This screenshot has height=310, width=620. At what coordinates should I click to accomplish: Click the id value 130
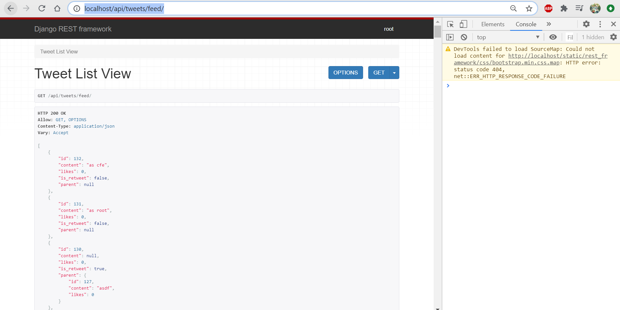pos(78,249)
